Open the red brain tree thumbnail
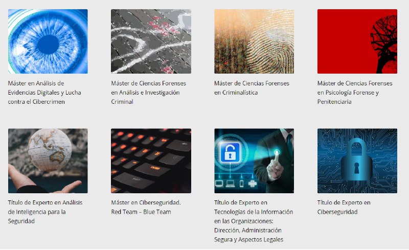The width and height of the screenshot is (409, 250). (357, 41)
